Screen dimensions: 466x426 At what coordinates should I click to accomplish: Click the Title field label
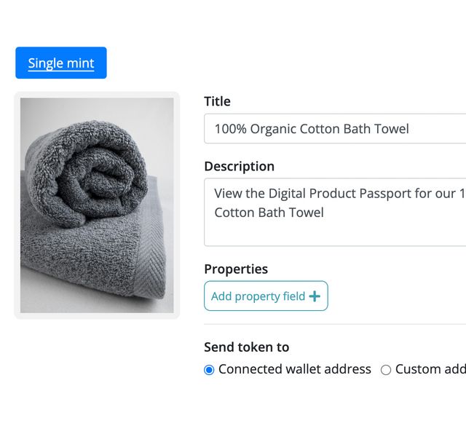pos(217,101)
